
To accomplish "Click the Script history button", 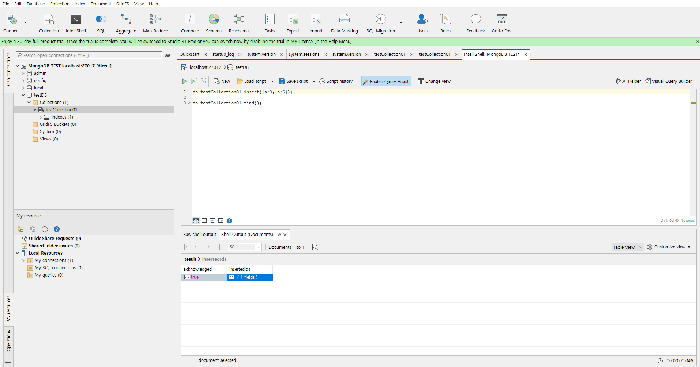I will (x=336, y=81).
